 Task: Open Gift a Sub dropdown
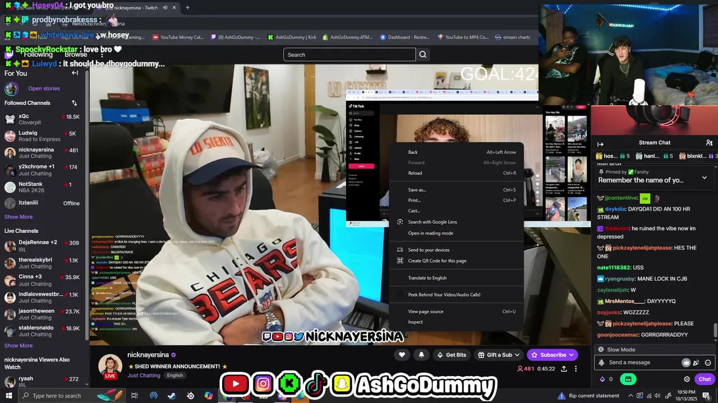[499, 355]
